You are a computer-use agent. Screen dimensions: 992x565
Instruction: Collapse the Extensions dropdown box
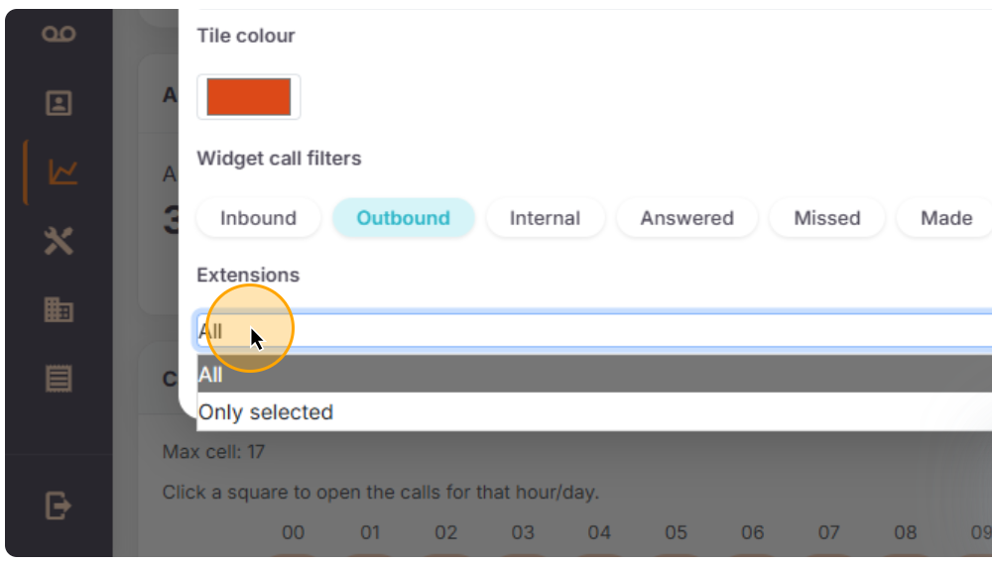(x=595, y=331)
